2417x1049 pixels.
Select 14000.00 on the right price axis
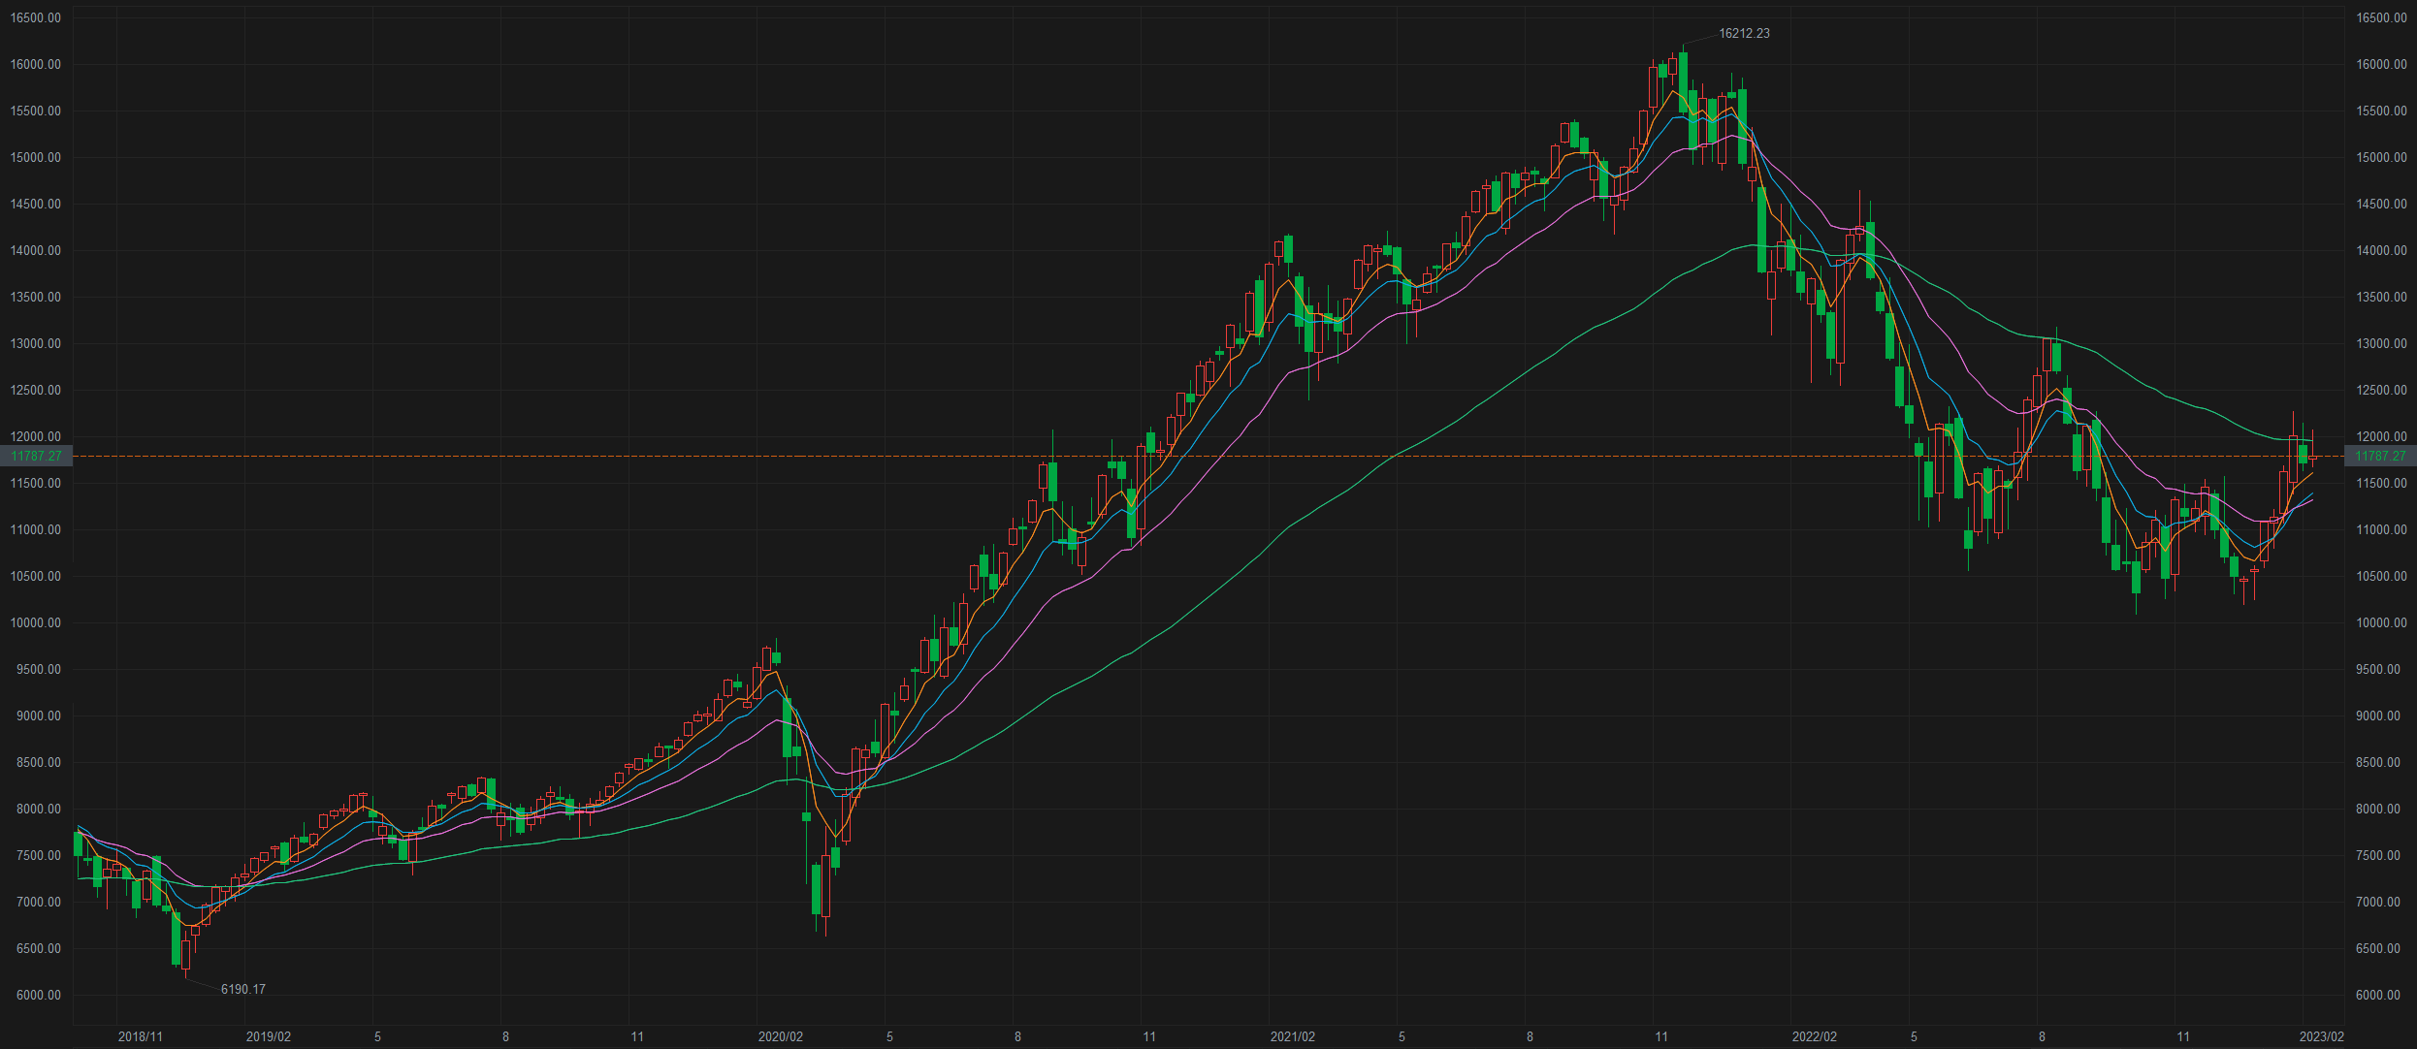pos(2381,250)
